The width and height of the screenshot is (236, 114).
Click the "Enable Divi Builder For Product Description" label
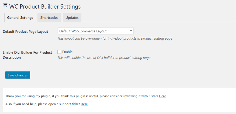click(27, 55)
